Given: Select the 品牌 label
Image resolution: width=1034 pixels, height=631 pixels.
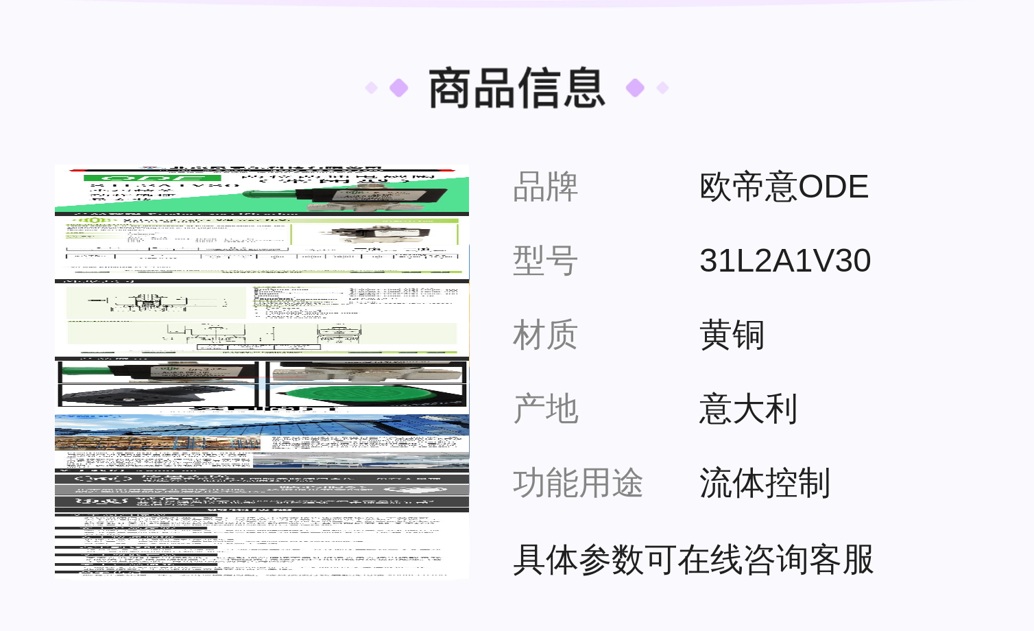Looking at the screenshot, I should tap(546, 187).
